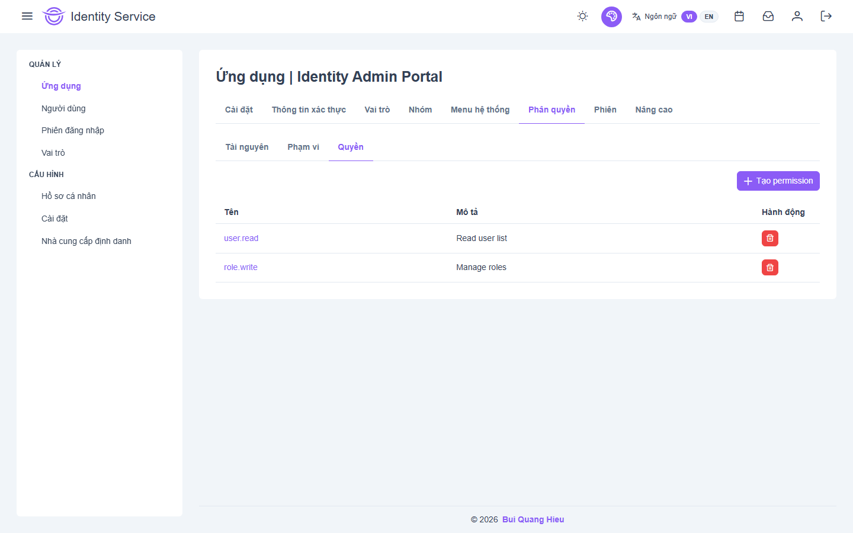The width and height of the screenshot is (853, 533).
Task: Open the calendar icon in header
Action: (x=739, y=16)
